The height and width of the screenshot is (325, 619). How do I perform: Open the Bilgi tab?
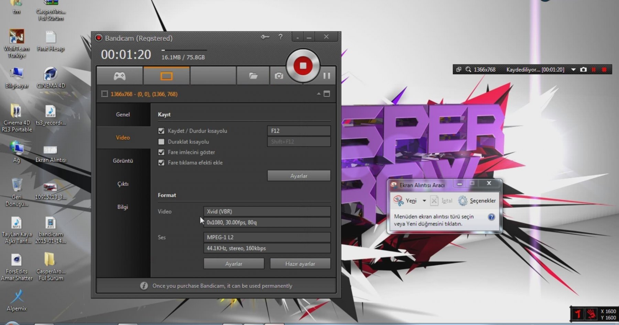123,207
